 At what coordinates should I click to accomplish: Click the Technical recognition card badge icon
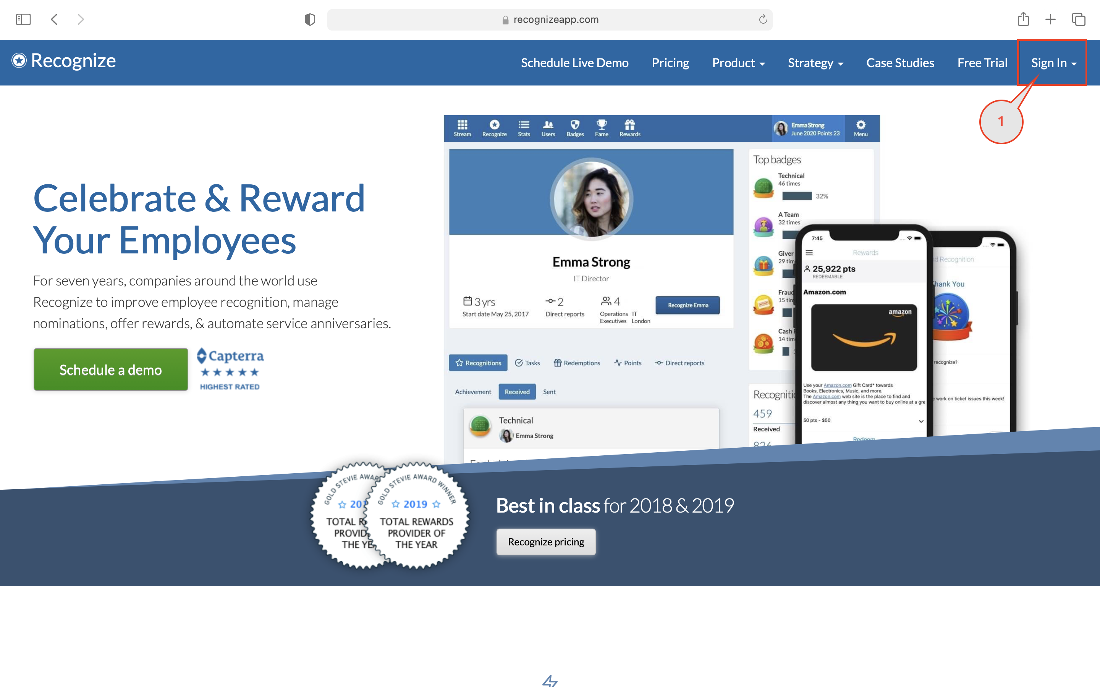pos(480,426)
